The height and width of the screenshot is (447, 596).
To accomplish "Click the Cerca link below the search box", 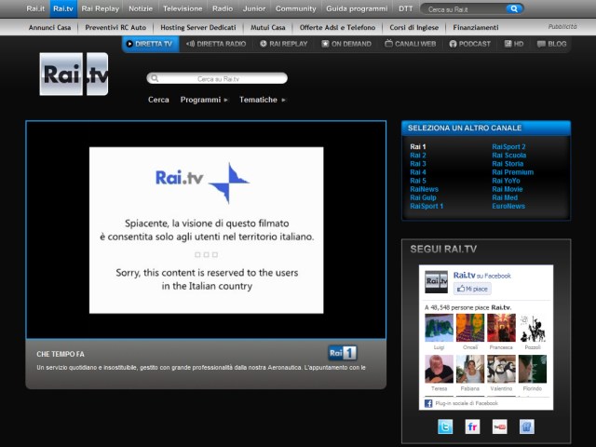I will click(x=158, y=100).
